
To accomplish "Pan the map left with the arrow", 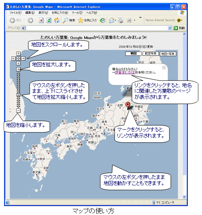I will pyautogui.click(x=13, y=59).
